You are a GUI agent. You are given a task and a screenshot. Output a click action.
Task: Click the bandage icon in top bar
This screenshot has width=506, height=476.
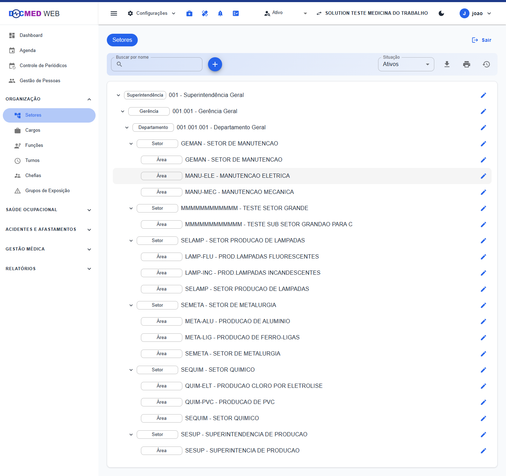[205, 13]
